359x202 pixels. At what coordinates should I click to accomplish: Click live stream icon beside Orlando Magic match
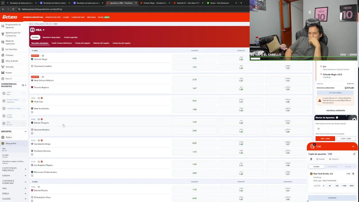43,56
